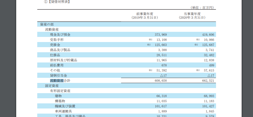Click the value 101,617

pos(161,106)
